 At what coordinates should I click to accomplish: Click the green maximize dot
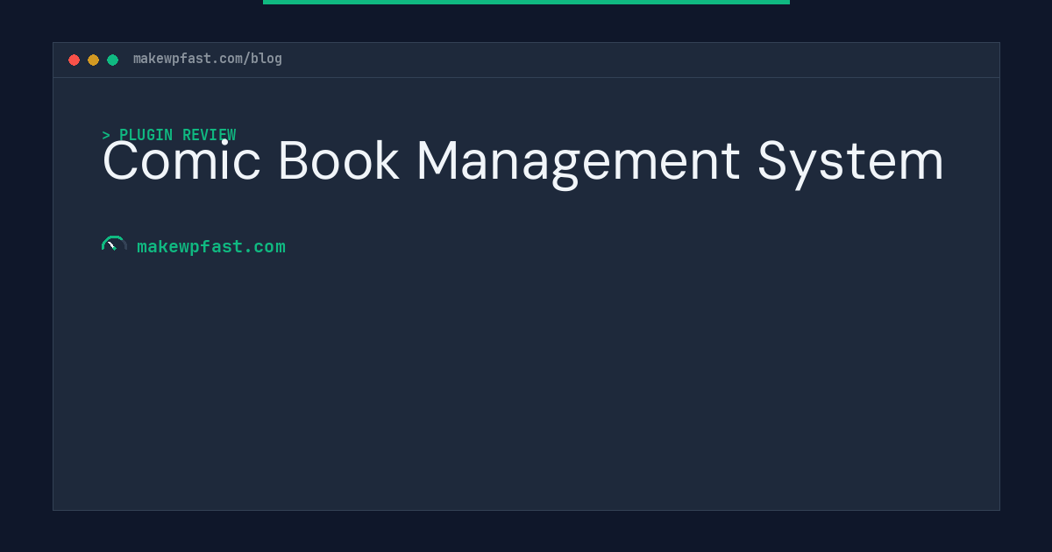pos(112,60)
